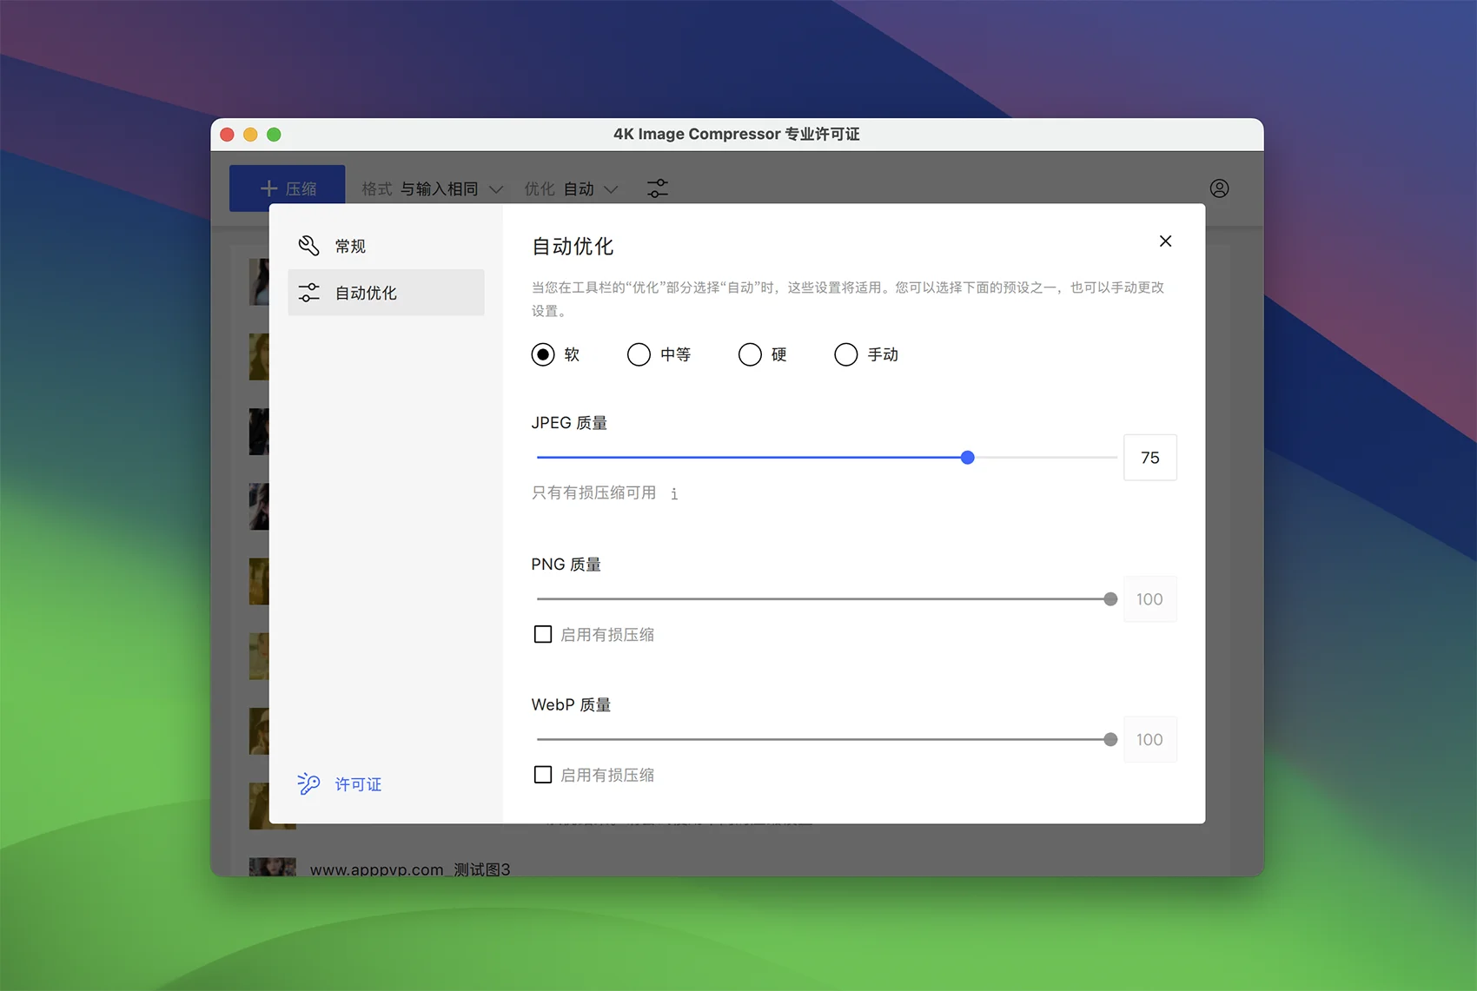Enable 启用有损压缩 under PNG 质量
Screen dimensions: 1477x991
click(543, 635)
